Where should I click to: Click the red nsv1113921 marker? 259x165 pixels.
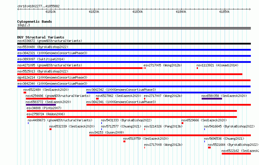[197, 68]
